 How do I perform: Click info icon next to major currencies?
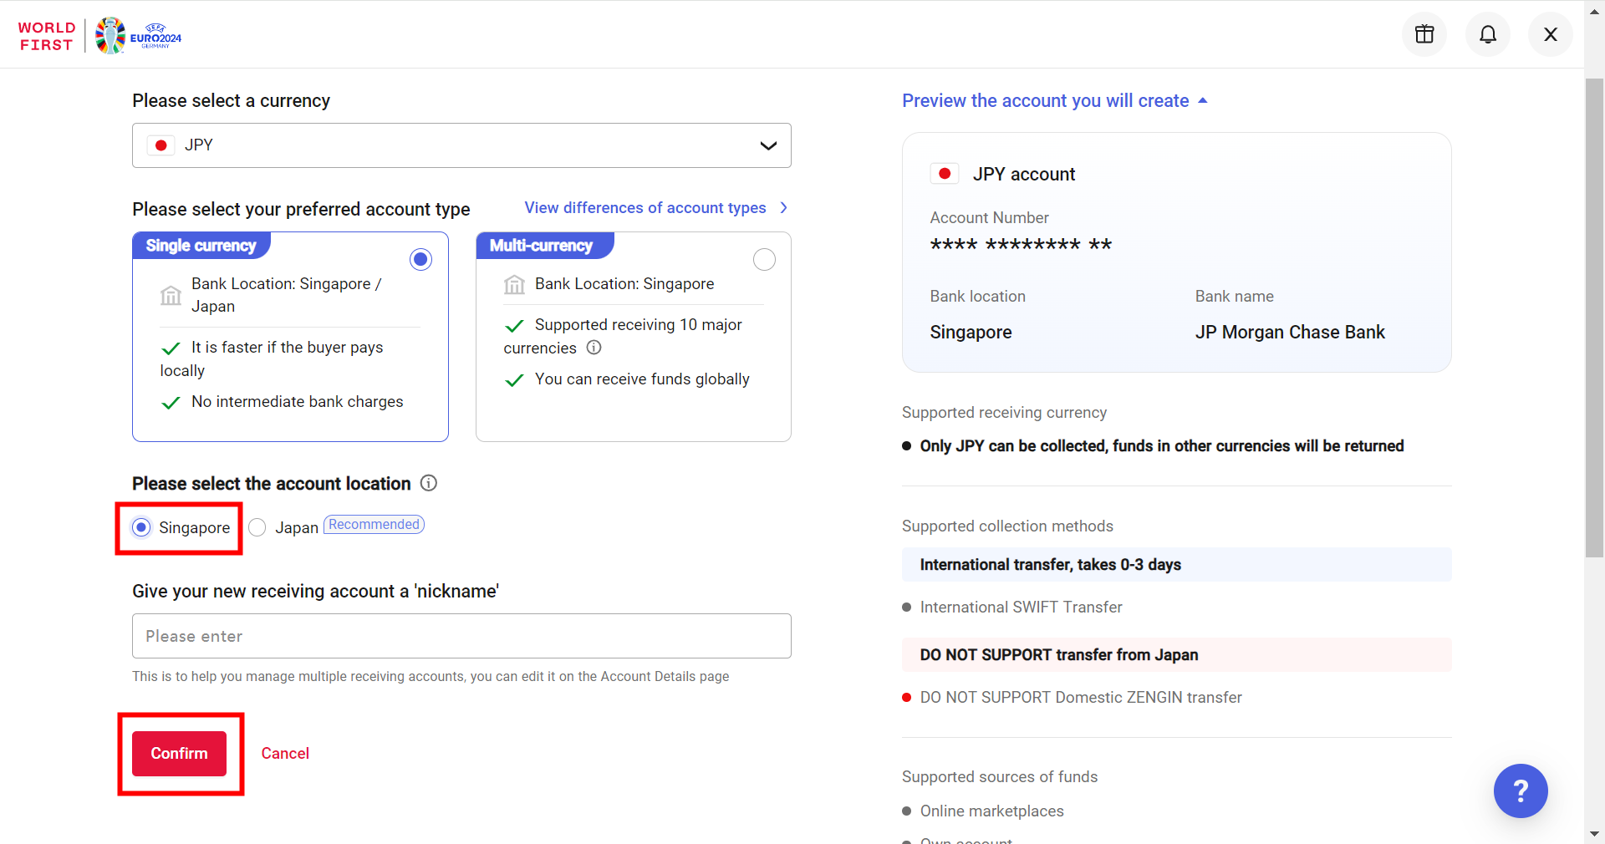coord(594,348)
